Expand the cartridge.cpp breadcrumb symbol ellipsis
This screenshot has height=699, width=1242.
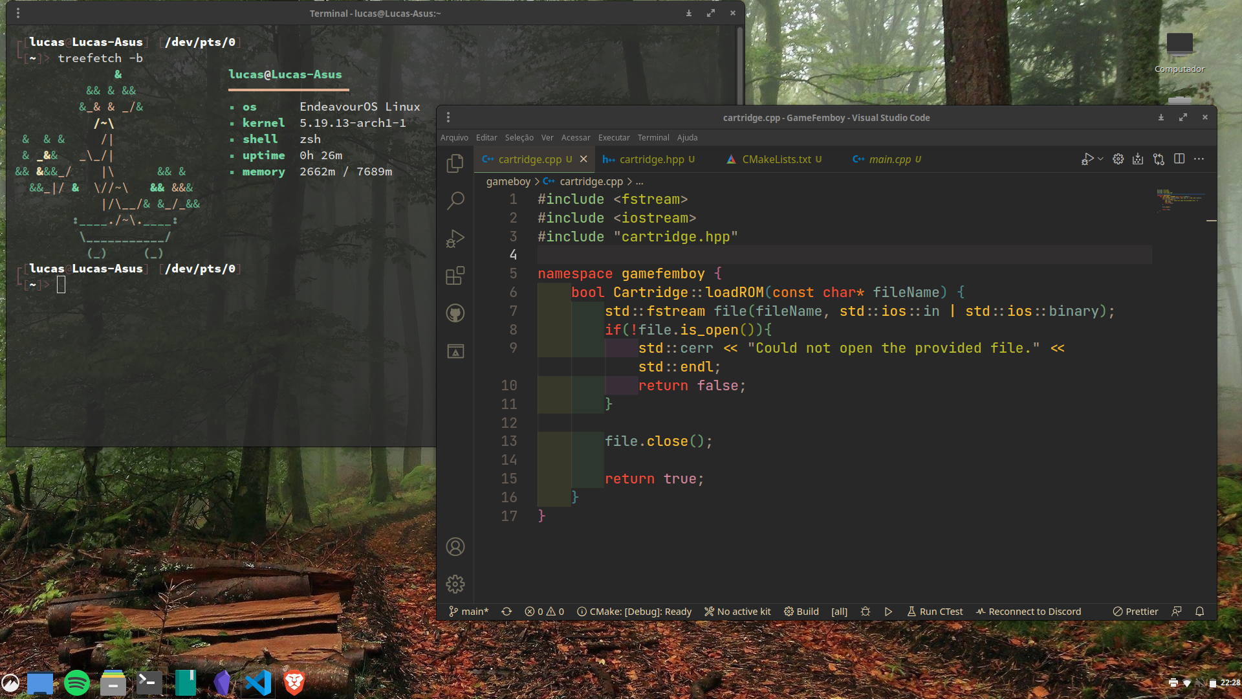pyautogui.click(x=640, y=182)
